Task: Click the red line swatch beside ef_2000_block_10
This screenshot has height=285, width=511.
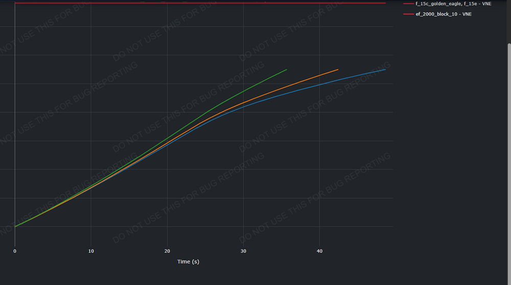Action: pyautogui.click(x=408, y=14)
